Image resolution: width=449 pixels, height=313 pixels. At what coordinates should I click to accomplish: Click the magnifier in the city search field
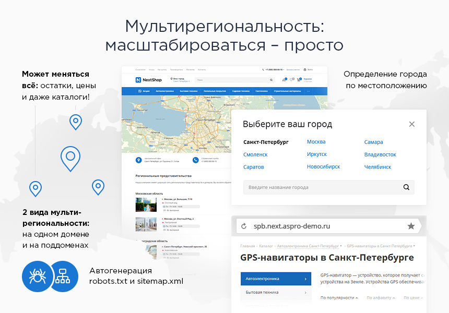pos(406,186)
